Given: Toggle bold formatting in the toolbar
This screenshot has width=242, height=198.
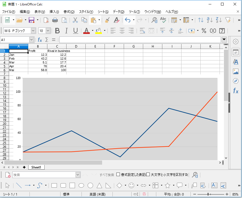Looking at the screenshot, I should point(57,31).
